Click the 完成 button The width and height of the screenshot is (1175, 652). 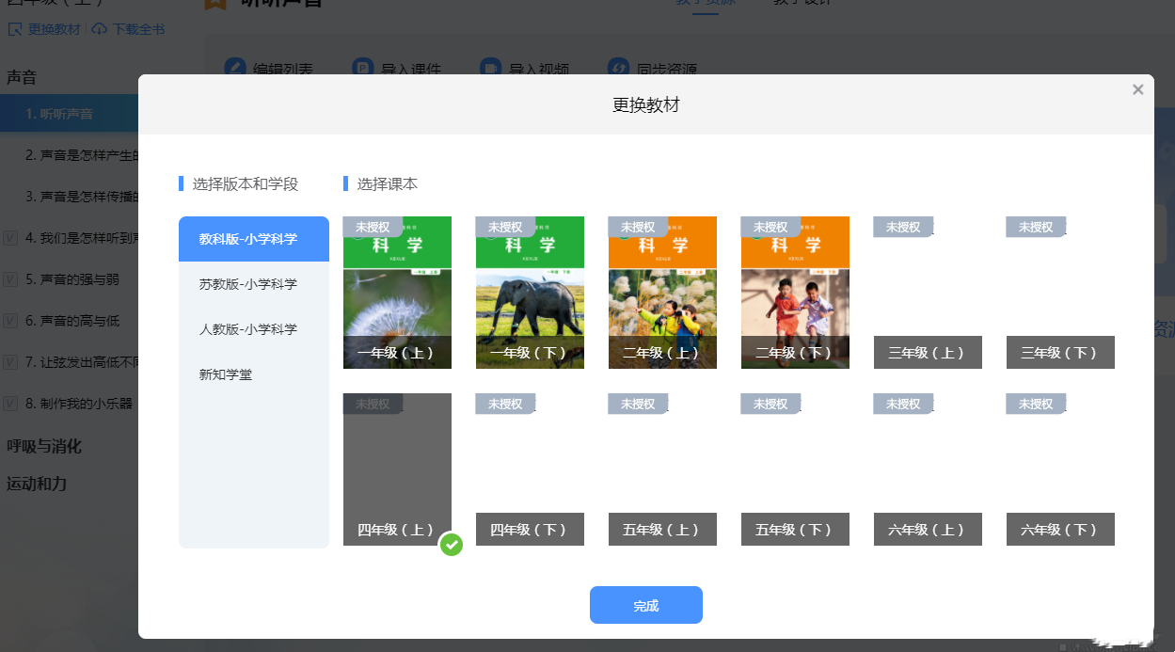646,605
